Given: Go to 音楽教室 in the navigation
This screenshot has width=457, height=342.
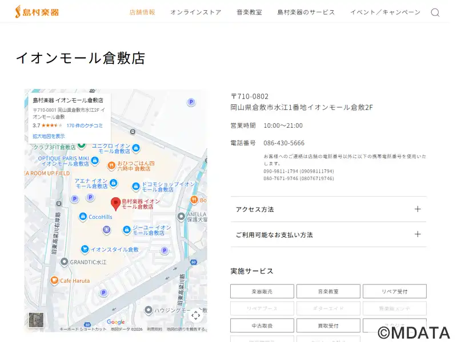Looking at the screenshot, I should pos(249,13).
